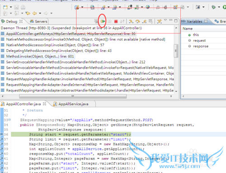
Task: Click the Disconnect icon in Debug toolbar
Action: 122,21
